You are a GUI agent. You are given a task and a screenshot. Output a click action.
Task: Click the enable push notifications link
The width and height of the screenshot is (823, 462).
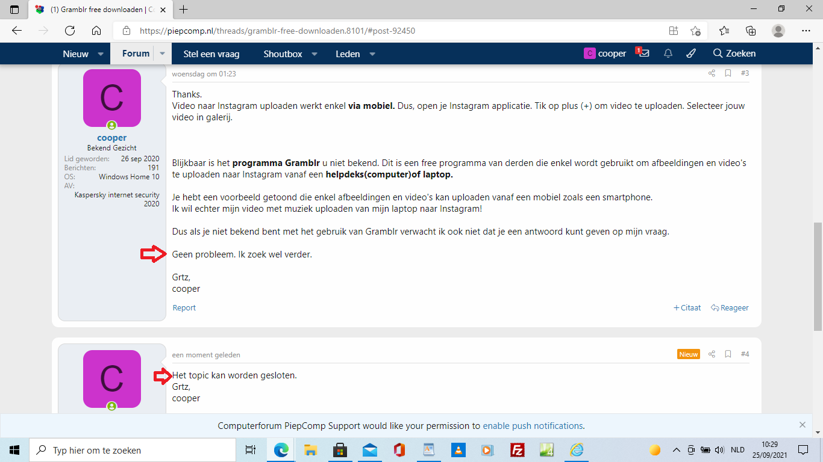[533, 426]
